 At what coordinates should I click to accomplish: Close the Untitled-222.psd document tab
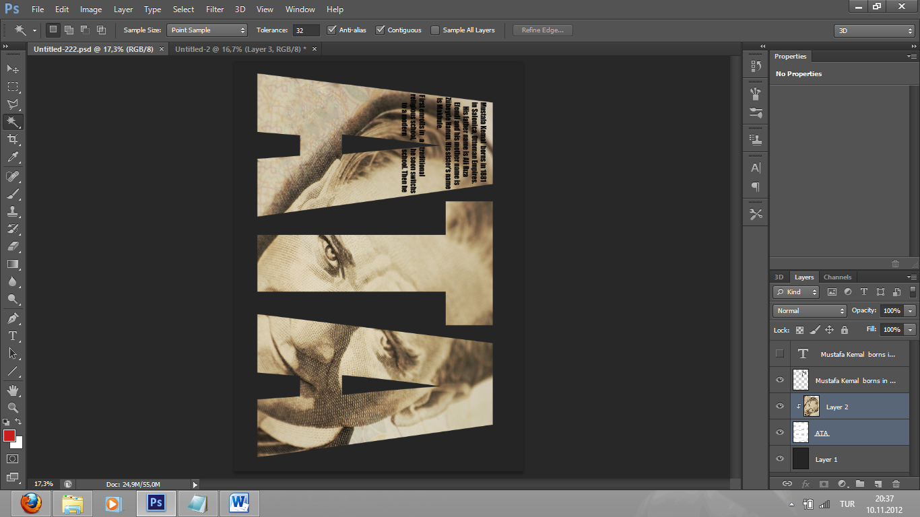pos(162,49)
